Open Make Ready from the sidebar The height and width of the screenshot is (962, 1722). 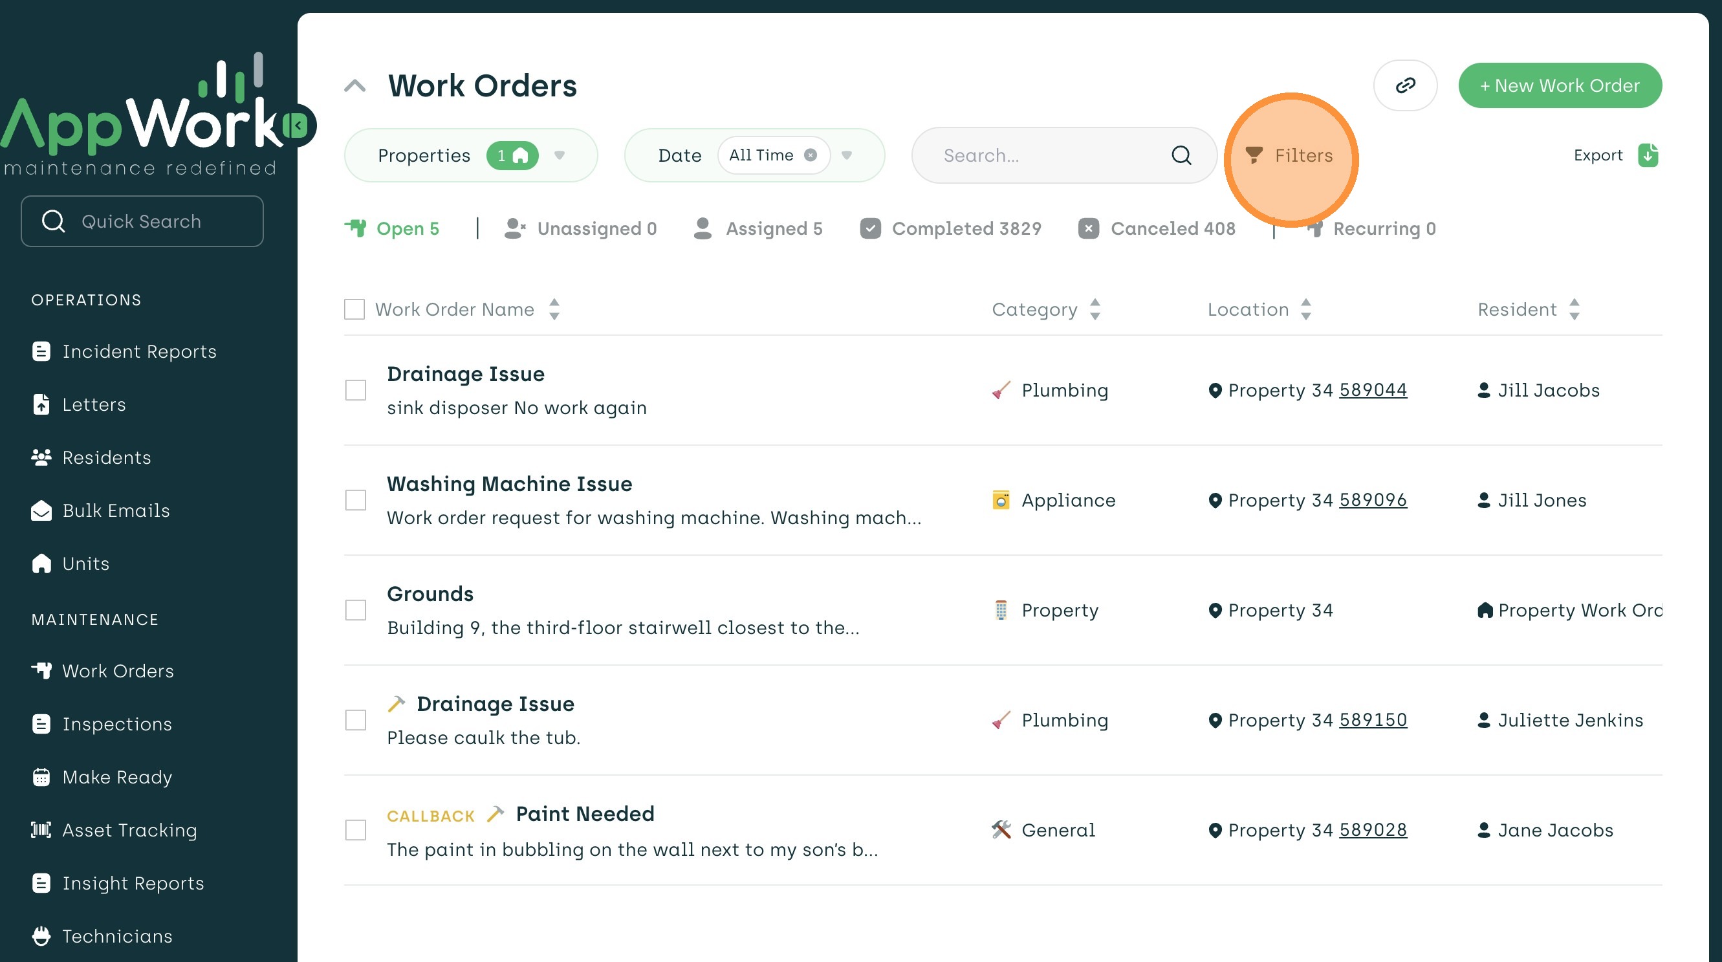pos(117,777)
